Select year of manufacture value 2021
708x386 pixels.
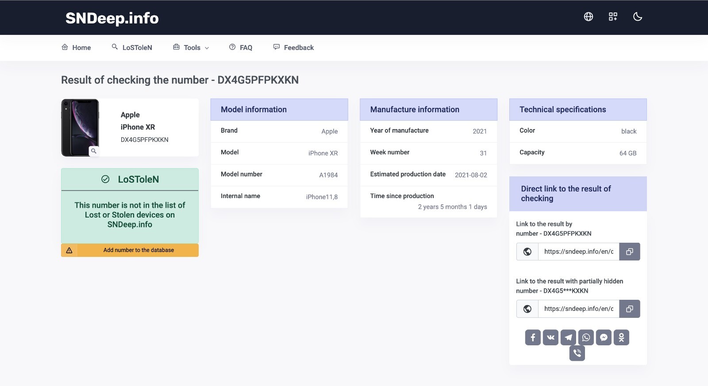pos(480,131)
